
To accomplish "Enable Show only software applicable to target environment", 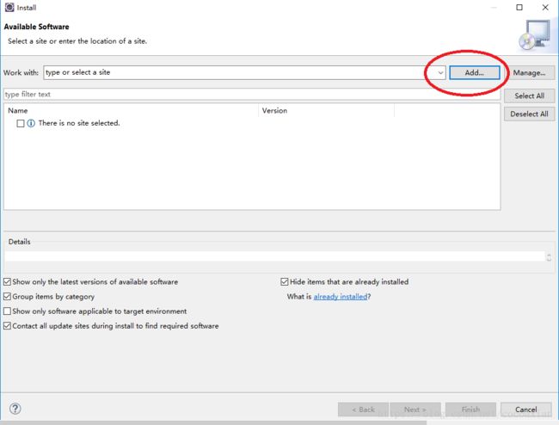I will tap(7, 311).
